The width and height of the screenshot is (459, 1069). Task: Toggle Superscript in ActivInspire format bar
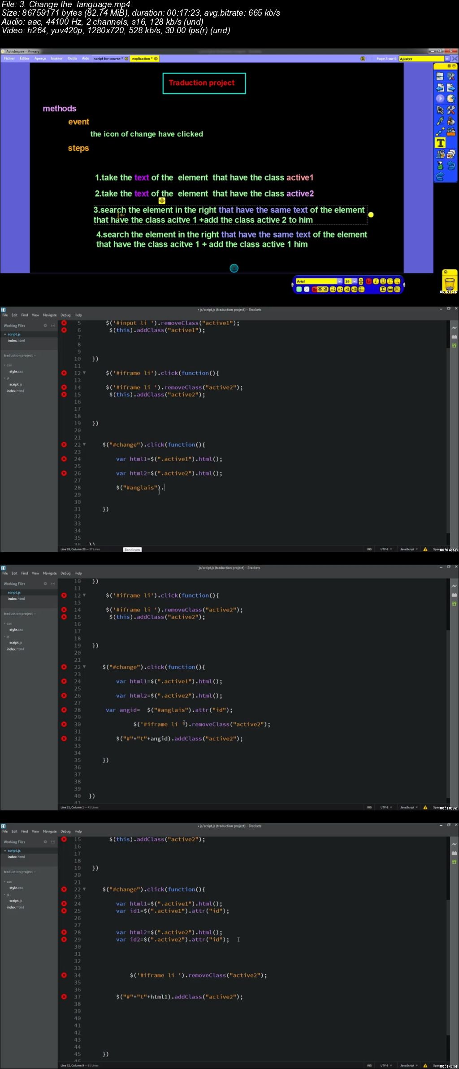click(x=390, y=282)
